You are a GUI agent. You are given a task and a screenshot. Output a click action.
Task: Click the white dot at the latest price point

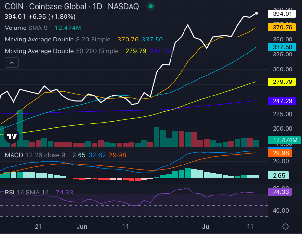(256, 14)
